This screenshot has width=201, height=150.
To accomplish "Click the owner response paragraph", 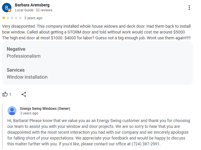I will [x=99, y=132].
